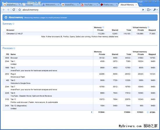Click the info icon next to Virtual memory

point(148,27)
